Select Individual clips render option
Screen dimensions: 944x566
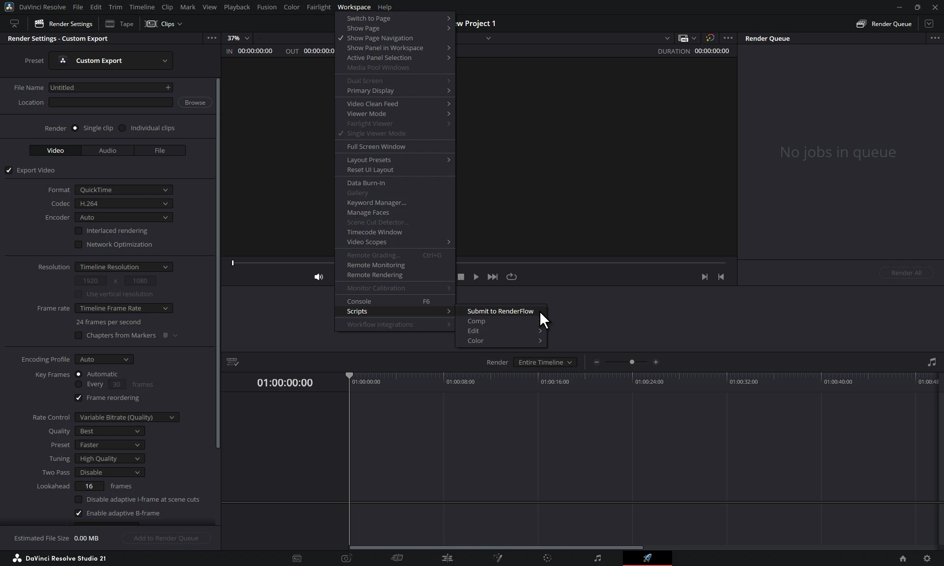(122, 128)
